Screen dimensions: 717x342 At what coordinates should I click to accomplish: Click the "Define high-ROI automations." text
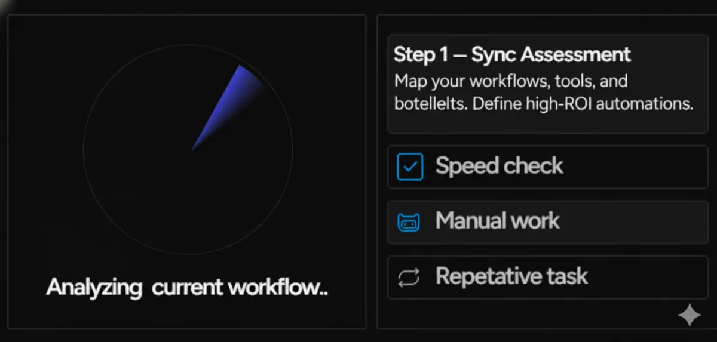584,103
